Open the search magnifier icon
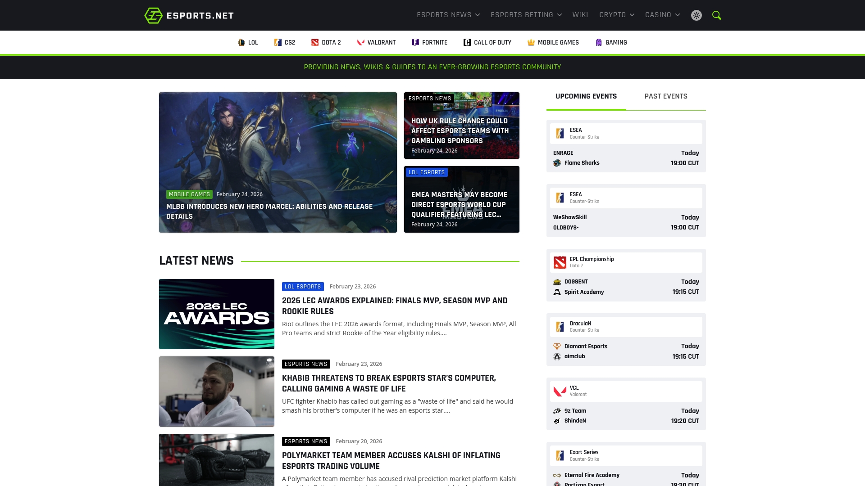 pos(716,15)
